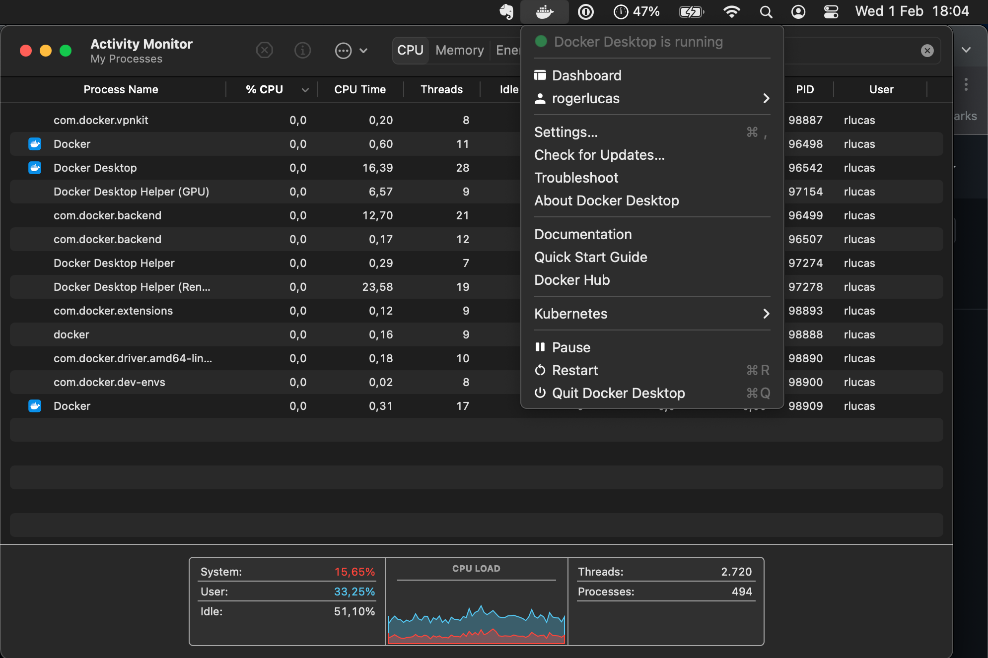Expand the Kubernetes submenu
Screen dimensions: 988x658
[x=767, y=314]
